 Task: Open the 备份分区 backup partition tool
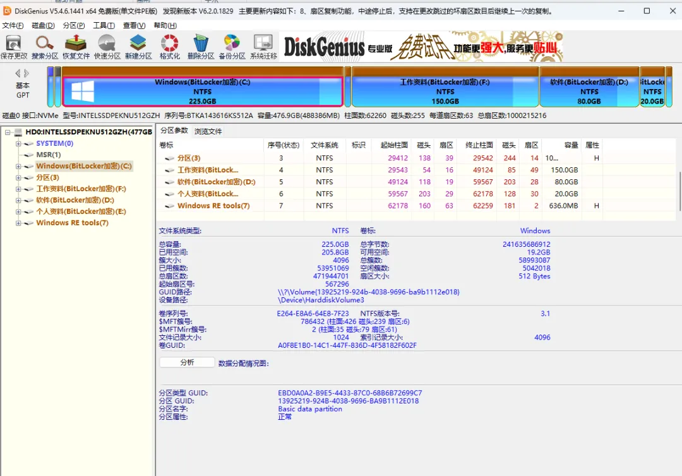(x=232, y=47)
